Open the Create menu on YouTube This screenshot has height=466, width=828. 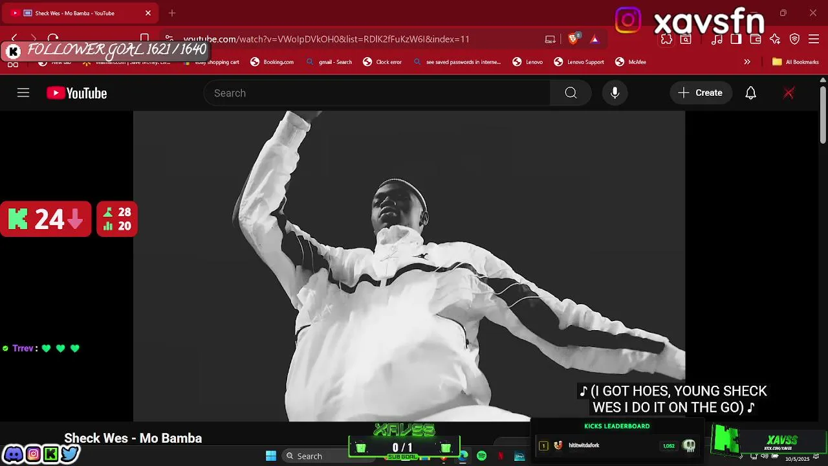click(701, 93)
